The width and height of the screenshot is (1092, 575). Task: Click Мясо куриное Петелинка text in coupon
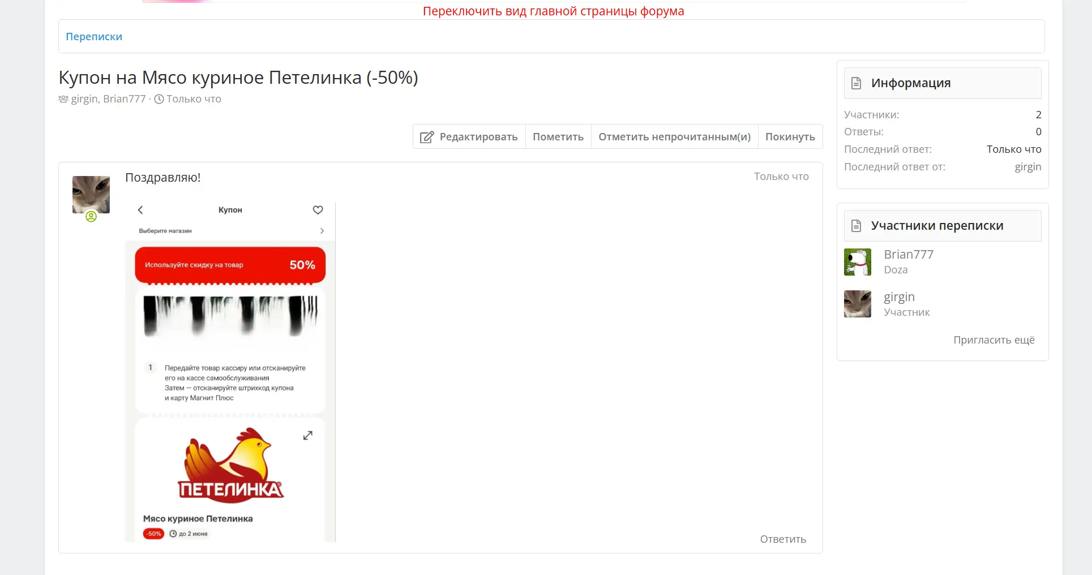198,519
